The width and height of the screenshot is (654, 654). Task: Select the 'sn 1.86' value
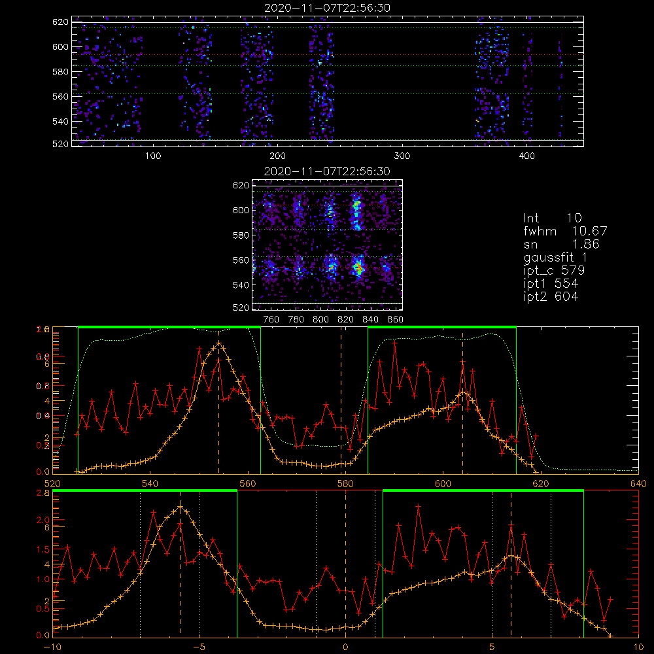(561, 244)
